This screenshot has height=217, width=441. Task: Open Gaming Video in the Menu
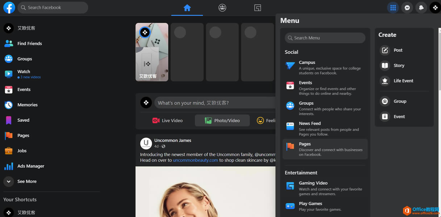(x=325, y=188)
